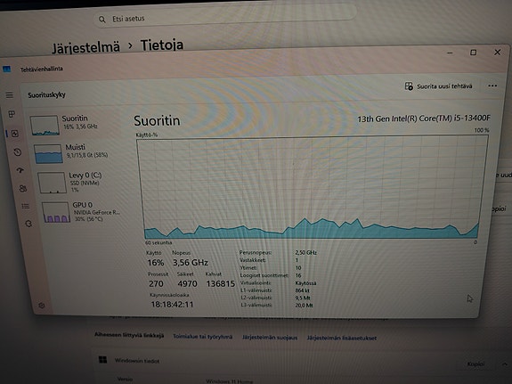Select the Performance page icon in sidebar
The width and height of the screenshot is (512, 384).
pyautogui.click(x=15, y=134)
